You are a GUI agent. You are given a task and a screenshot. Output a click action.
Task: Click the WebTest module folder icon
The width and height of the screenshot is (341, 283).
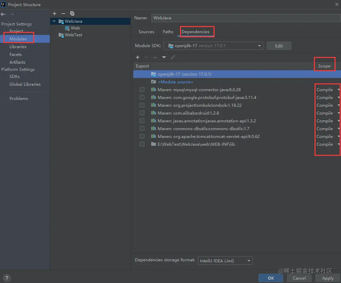(x=61, y=35)
